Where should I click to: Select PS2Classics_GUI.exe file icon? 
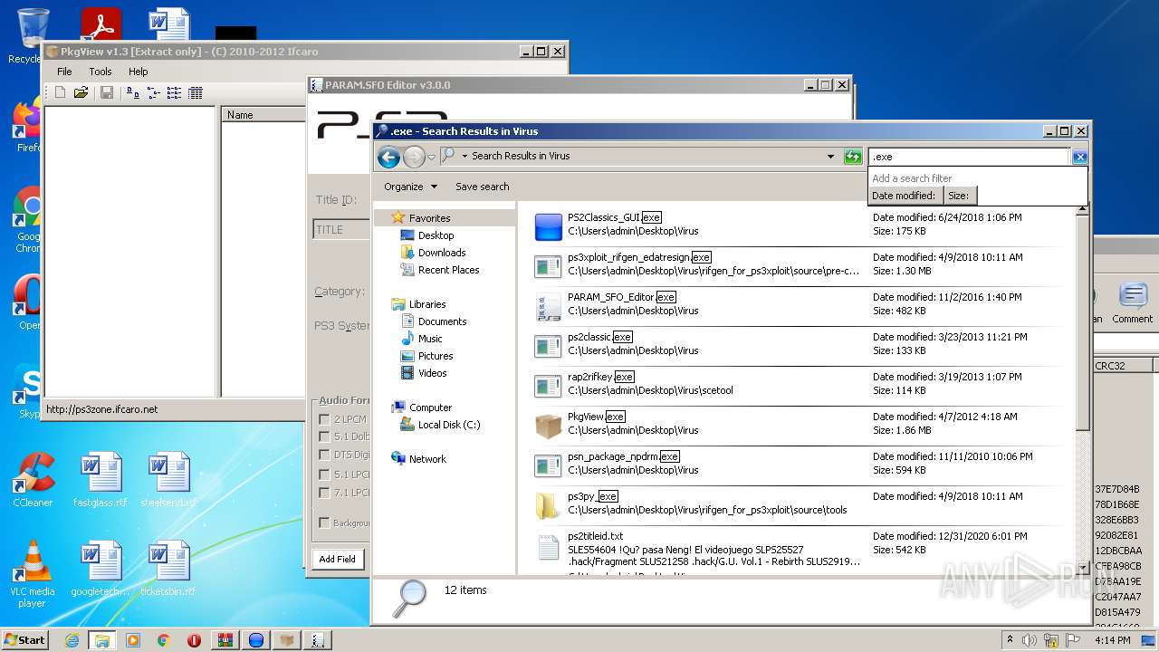tap(549, 226)
